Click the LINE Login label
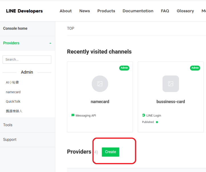Viewport: 206px width, 172px height. (154, 116)
